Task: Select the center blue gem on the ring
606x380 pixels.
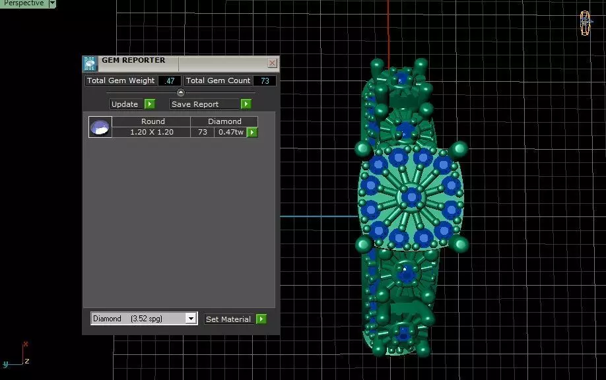Action: pos(412,197)
